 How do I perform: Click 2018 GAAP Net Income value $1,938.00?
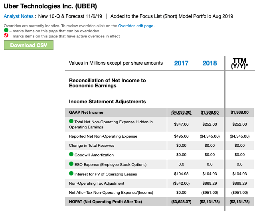pyautogui.click(x=210, y=112)
